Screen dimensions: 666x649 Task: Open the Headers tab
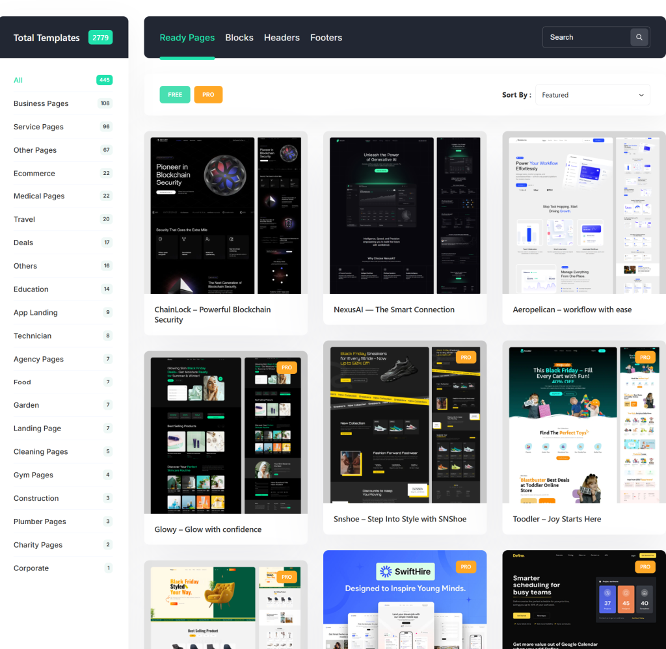tap(282, 37)
